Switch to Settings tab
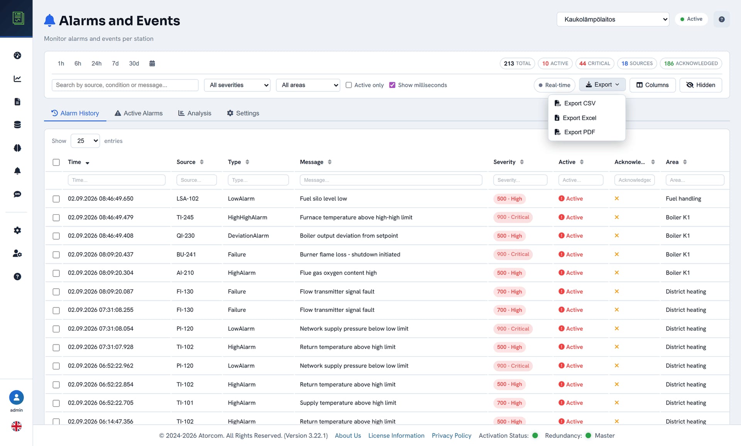The height and width of the screenshot is (446, 741). [243, 113]
